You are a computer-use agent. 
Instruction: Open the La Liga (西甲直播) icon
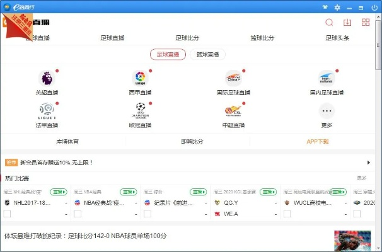[140, 79]
